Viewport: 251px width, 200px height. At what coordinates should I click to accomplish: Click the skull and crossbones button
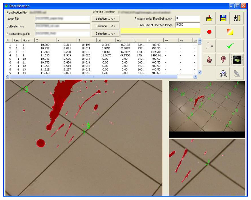[x=223, y=73]
